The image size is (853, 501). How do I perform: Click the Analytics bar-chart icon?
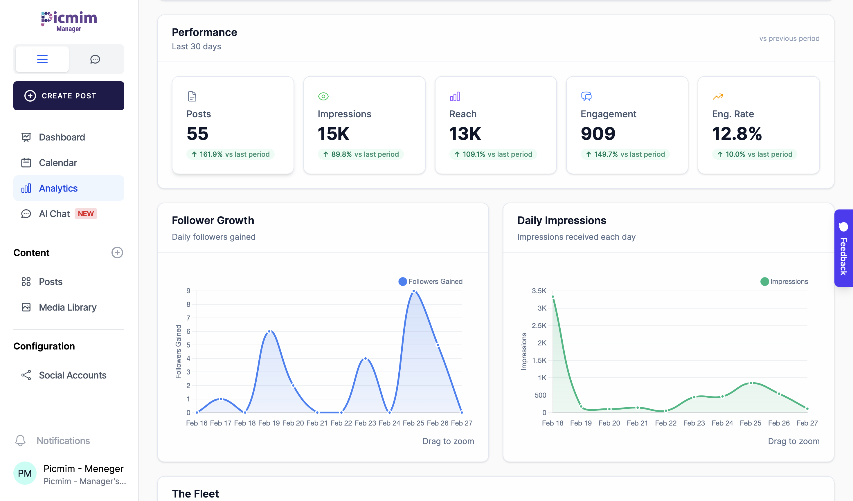pyautogui.click(x=26, y=188)
